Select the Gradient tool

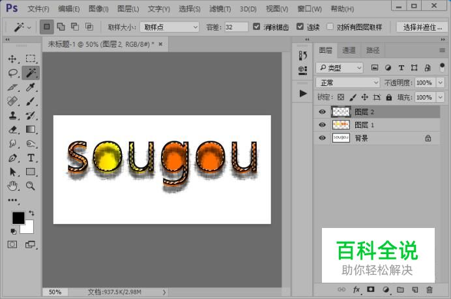(x=31, y=130)
